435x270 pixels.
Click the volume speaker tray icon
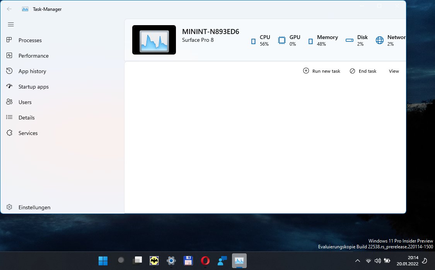377,261
